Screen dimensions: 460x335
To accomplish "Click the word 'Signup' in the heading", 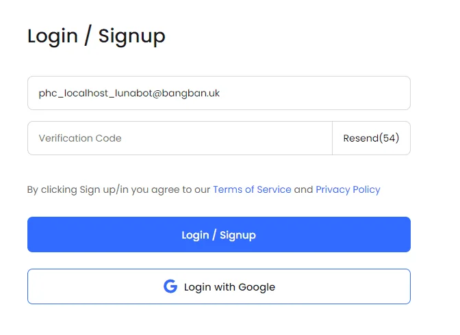I will click(132, 37).
